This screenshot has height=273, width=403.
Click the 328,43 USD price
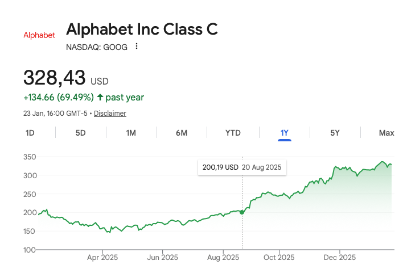[x=65, y=77]
